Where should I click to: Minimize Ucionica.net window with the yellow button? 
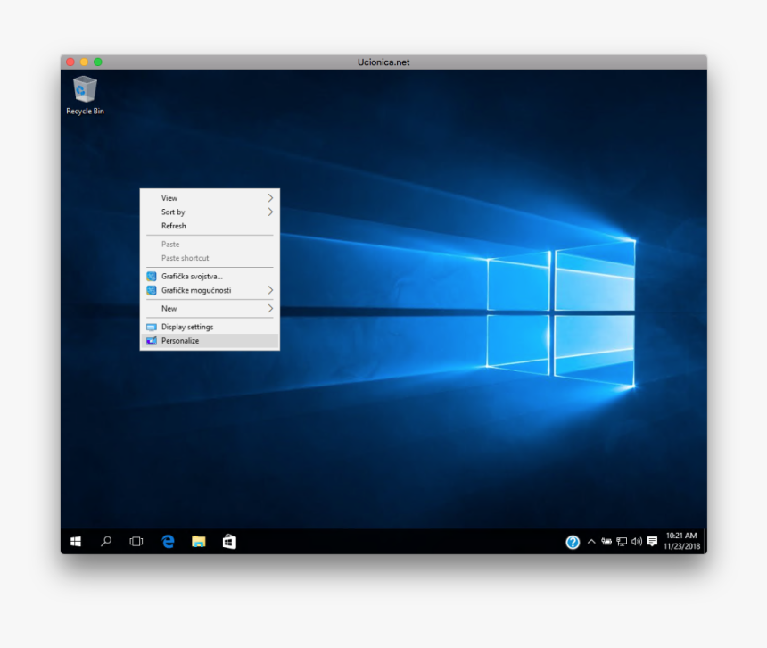pos(84,62)
